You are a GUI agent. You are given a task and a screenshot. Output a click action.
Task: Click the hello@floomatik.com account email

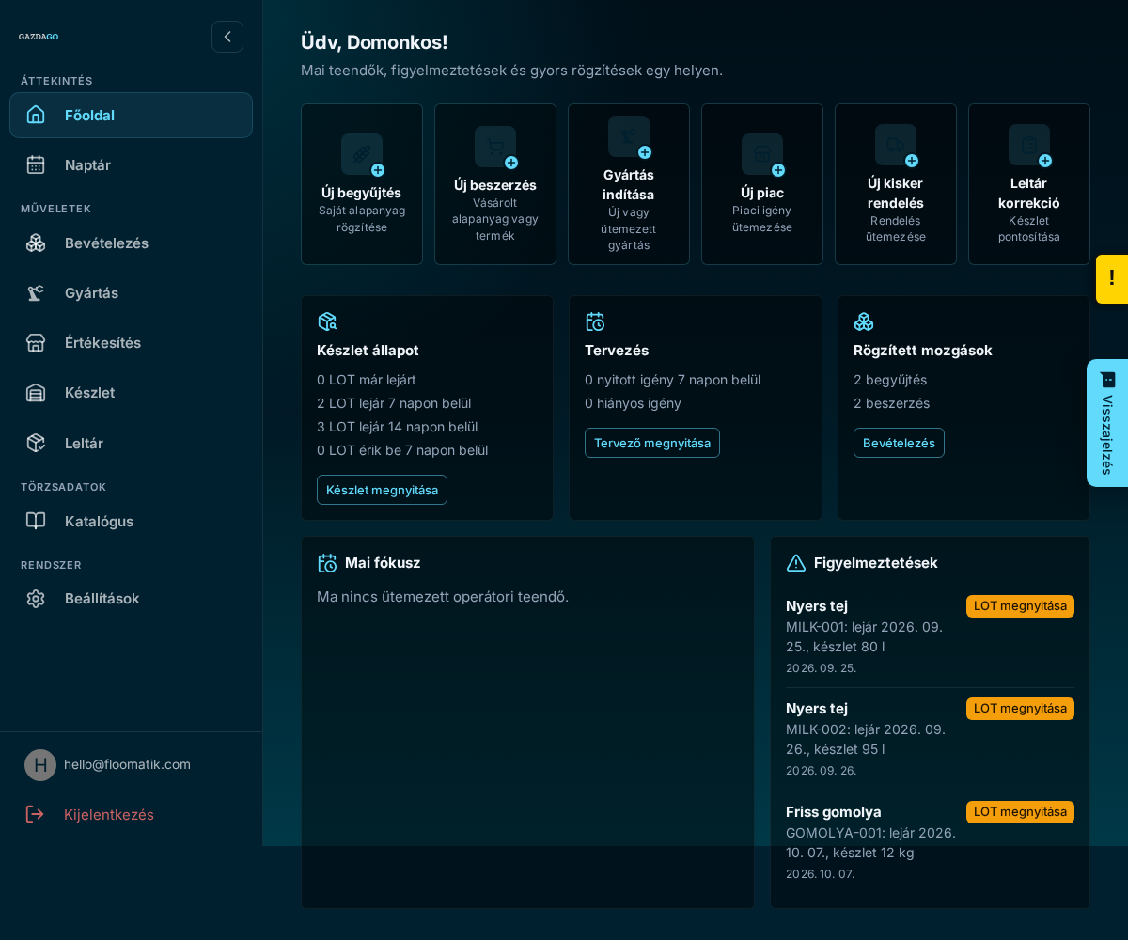click(127, 764)
